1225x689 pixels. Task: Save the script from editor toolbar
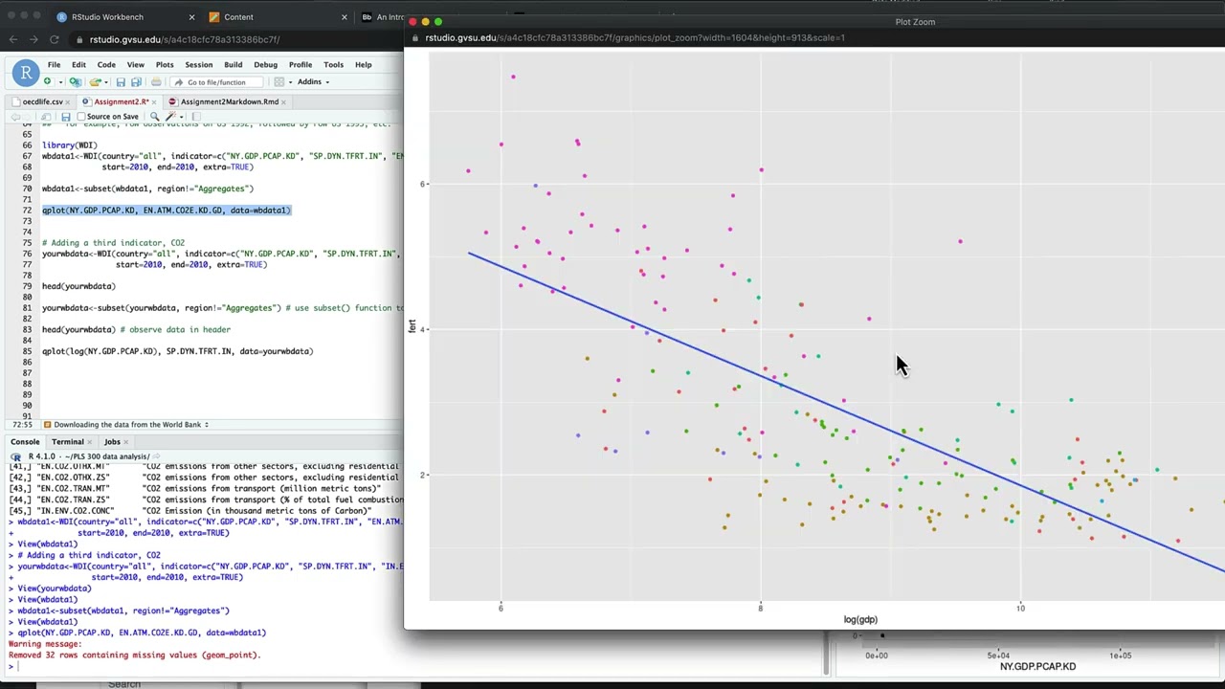[66, 117]
